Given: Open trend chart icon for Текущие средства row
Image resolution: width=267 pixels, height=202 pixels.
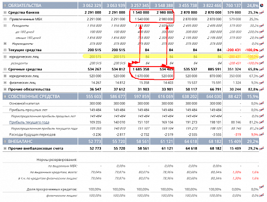Looking at the screenshot, I should (x=262, y=50).
